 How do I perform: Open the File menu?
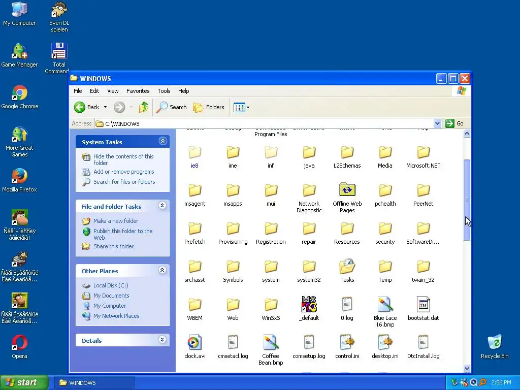point(78,91)
